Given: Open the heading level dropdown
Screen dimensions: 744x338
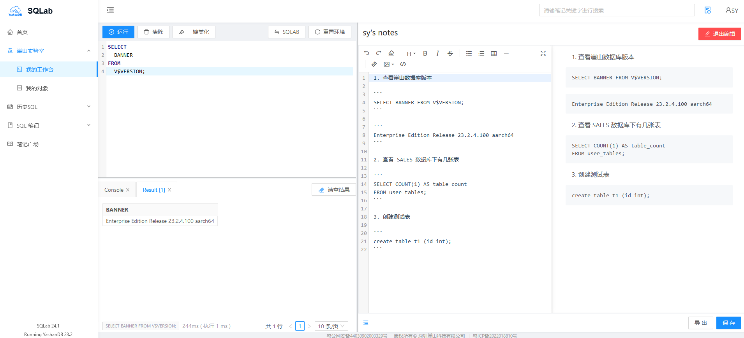Looking at the screenshot, I should (x=411, y=54).
